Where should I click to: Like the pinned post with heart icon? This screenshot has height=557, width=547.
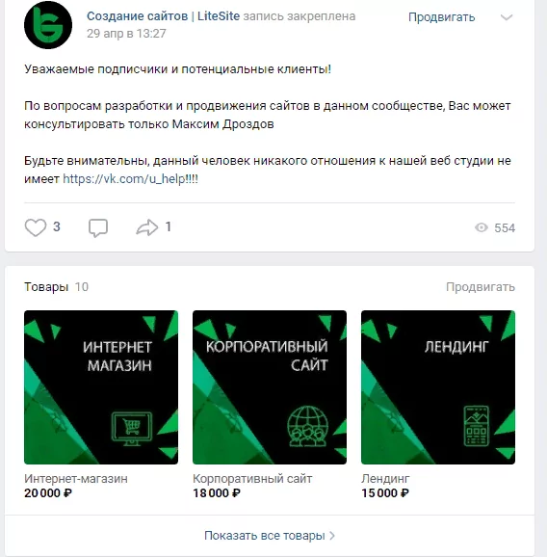[36, 227]
